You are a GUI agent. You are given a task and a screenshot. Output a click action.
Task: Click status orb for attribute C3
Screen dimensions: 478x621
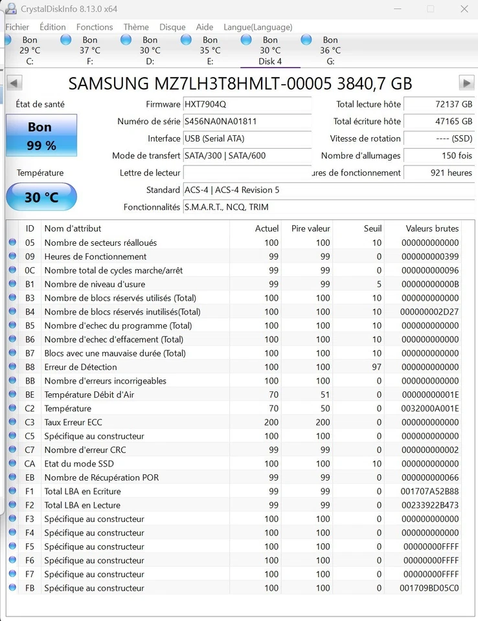pos(12,421)
